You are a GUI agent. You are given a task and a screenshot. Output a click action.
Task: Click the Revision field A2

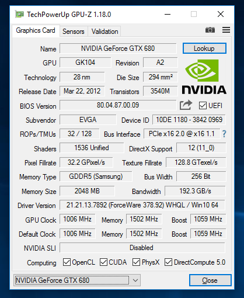tap(161, 63)
